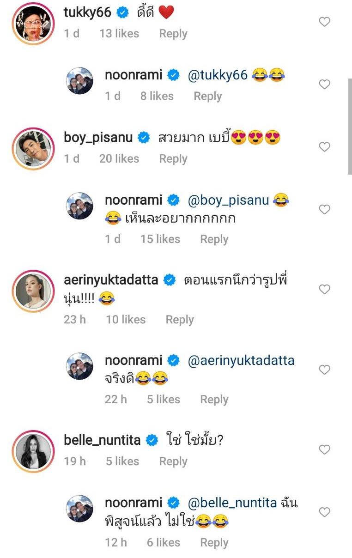The image size is (352, 558).
Task: Open the aerinyuktadatta username
Action: click(111, 280)
